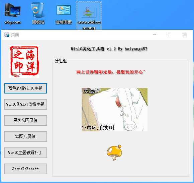Click the red 海洋之印 seal logo
Image resolution: width=194 pixels, height=183 pixels.
(24, 62)
